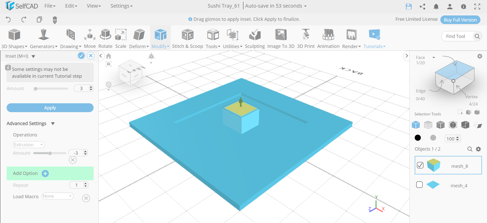Viewport: 487px width, 223px height.
Task: Expand Inset (M+I) tool dropdown
Action: point(33,56)
